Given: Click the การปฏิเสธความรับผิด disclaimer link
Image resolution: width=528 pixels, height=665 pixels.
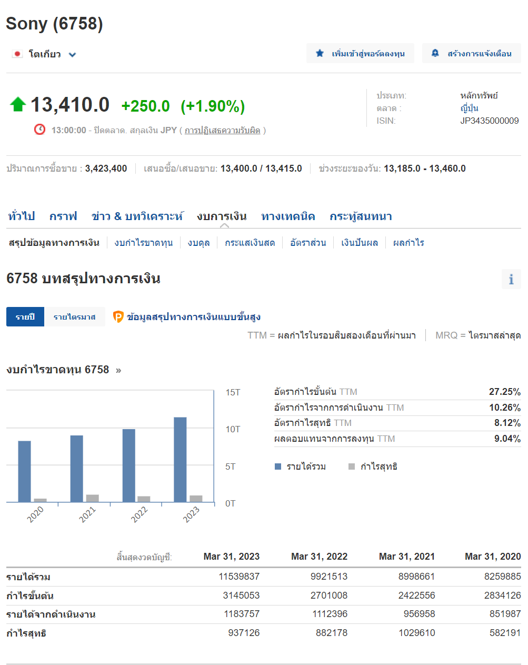Looking at the screenshot, I should (x=222, y=130).
